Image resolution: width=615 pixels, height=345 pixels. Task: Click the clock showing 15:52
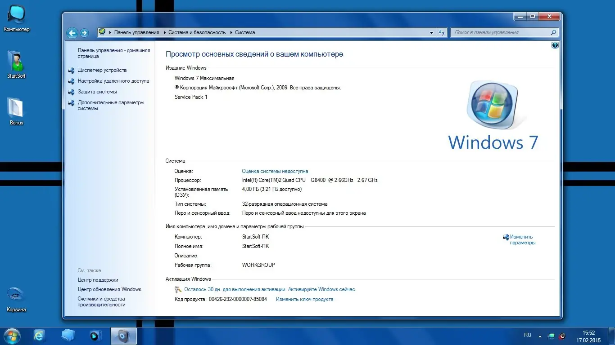click(x=588, y=333)
